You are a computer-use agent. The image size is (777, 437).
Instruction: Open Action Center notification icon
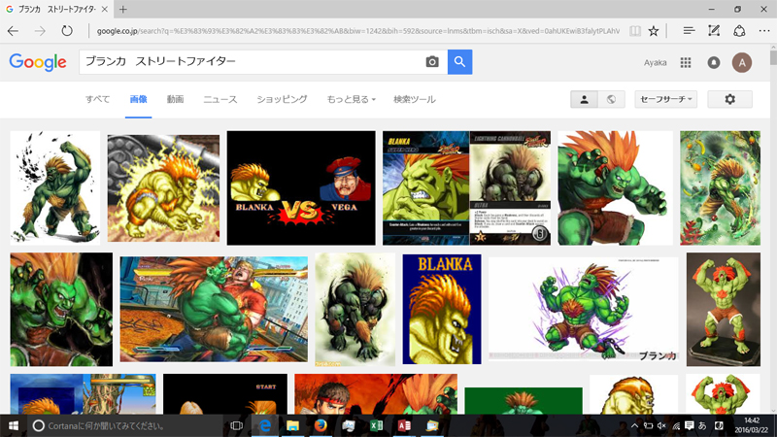(x=689, y=425)
